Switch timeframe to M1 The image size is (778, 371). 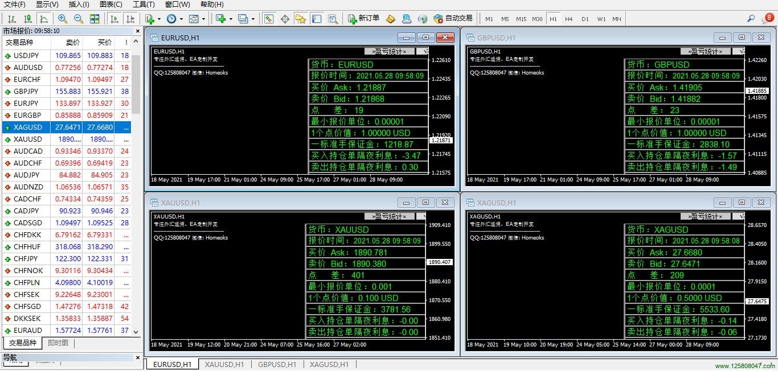489,19
